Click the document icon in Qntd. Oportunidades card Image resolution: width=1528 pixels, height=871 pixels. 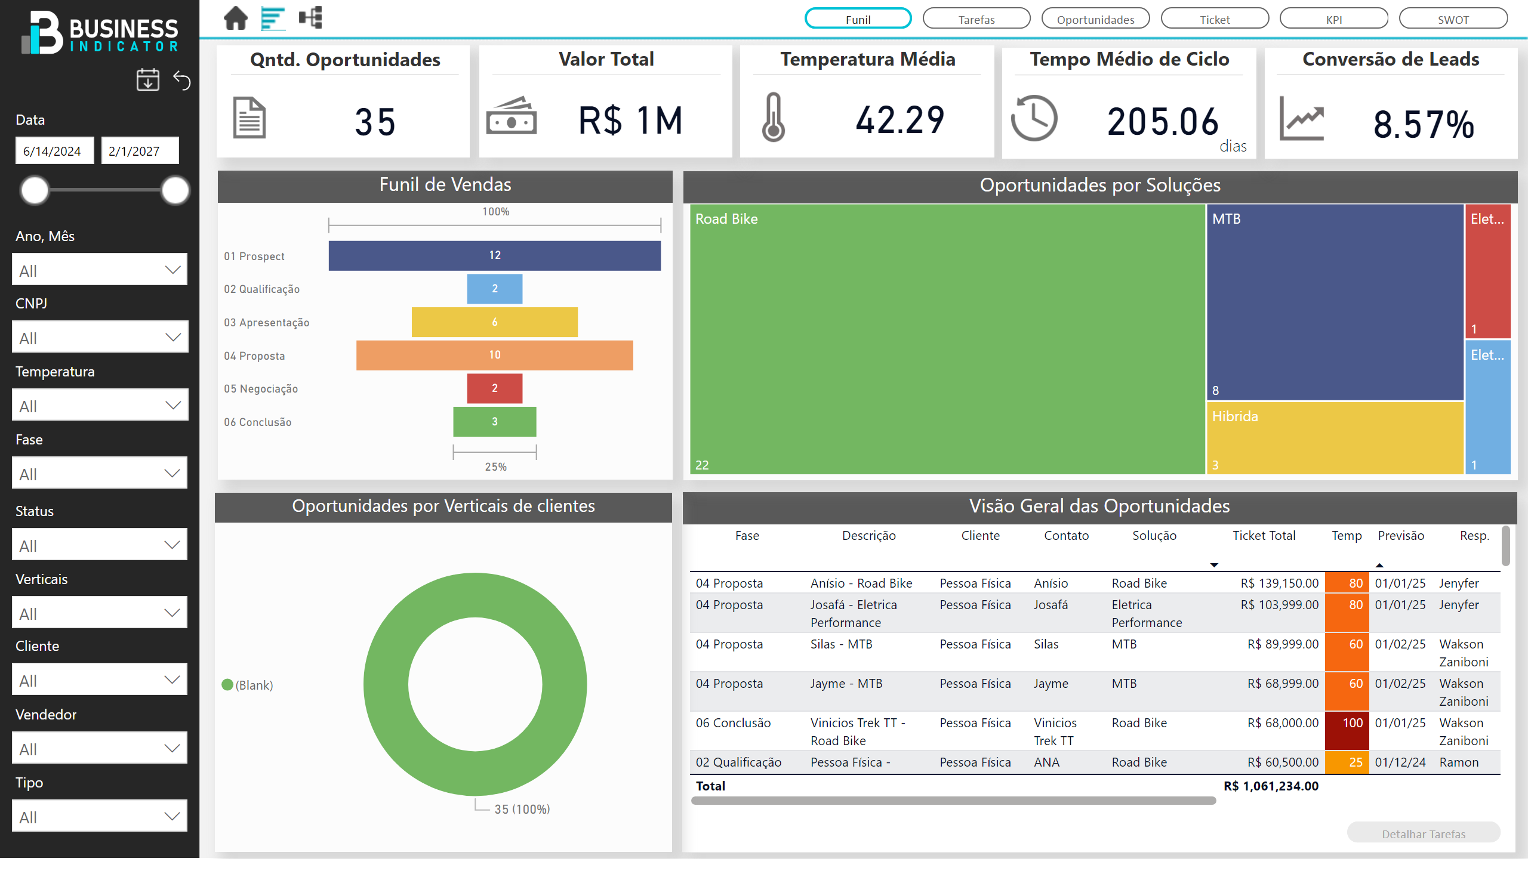point(249,118)
